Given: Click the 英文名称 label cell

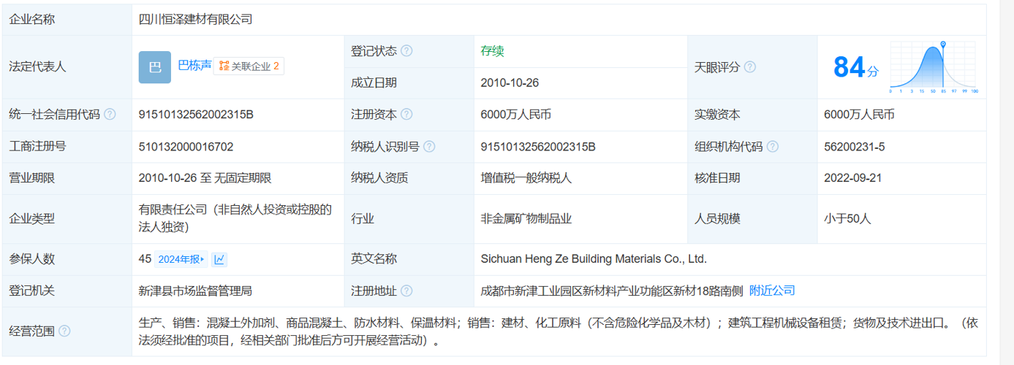Looking at the screenshot, I should point(409,259).
